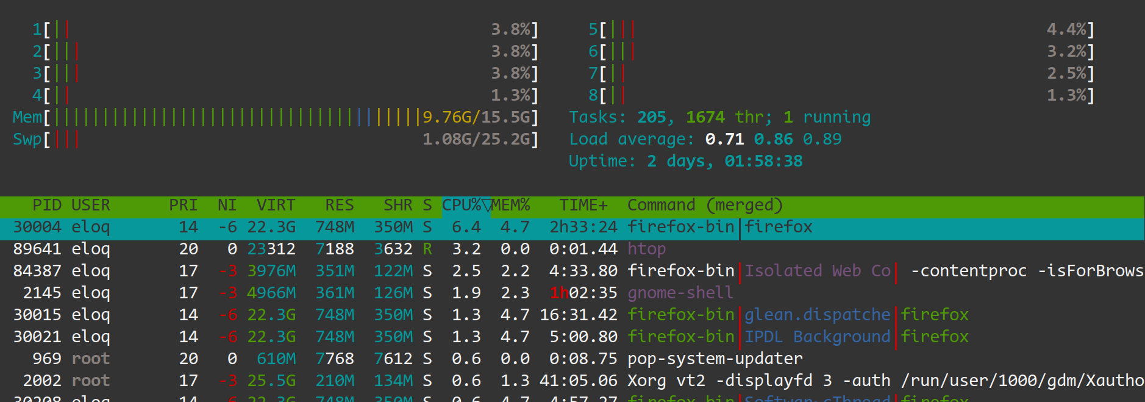Sort processes by the MEM% column
The width and height of the screenshot is (1145, 402).
point(511,206)
